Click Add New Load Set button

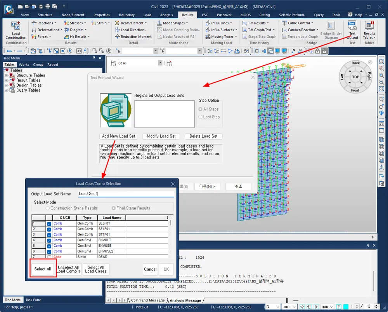118,136
